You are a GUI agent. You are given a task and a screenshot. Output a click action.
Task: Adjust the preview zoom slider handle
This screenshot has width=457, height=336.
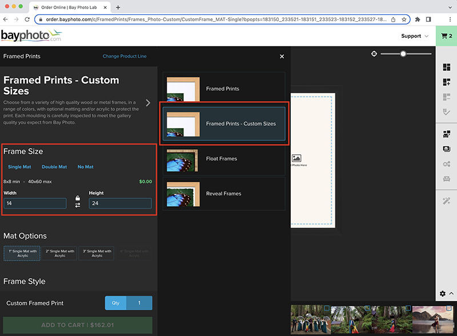[403, 54]
